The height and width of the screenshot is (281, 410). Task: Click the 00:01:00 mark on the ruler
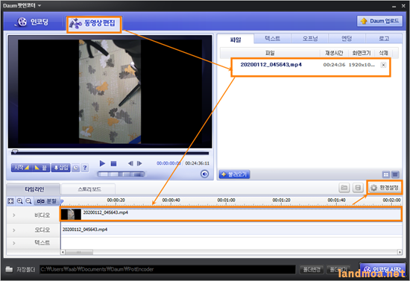tap(226, 201)
